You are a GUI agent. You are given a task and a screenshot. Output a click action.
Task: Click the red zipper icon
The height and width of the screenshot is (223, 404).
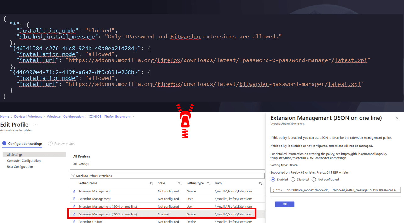[186, 121]
